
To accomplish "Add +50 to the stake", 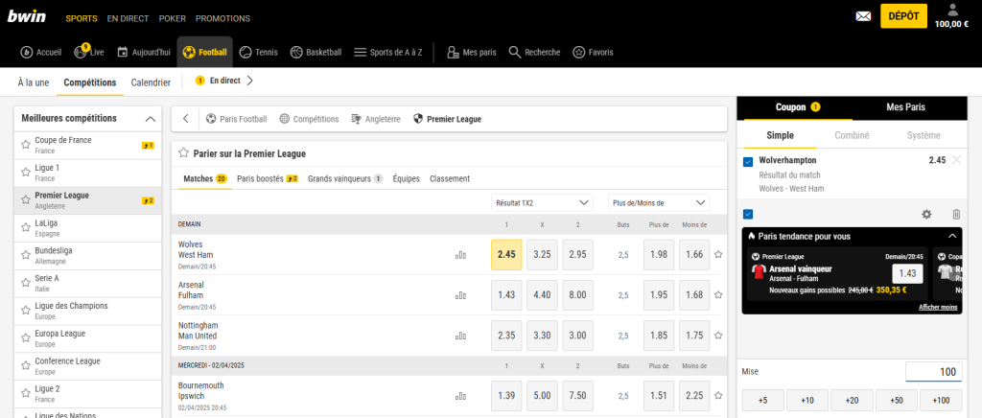I will tap(897, 400).
